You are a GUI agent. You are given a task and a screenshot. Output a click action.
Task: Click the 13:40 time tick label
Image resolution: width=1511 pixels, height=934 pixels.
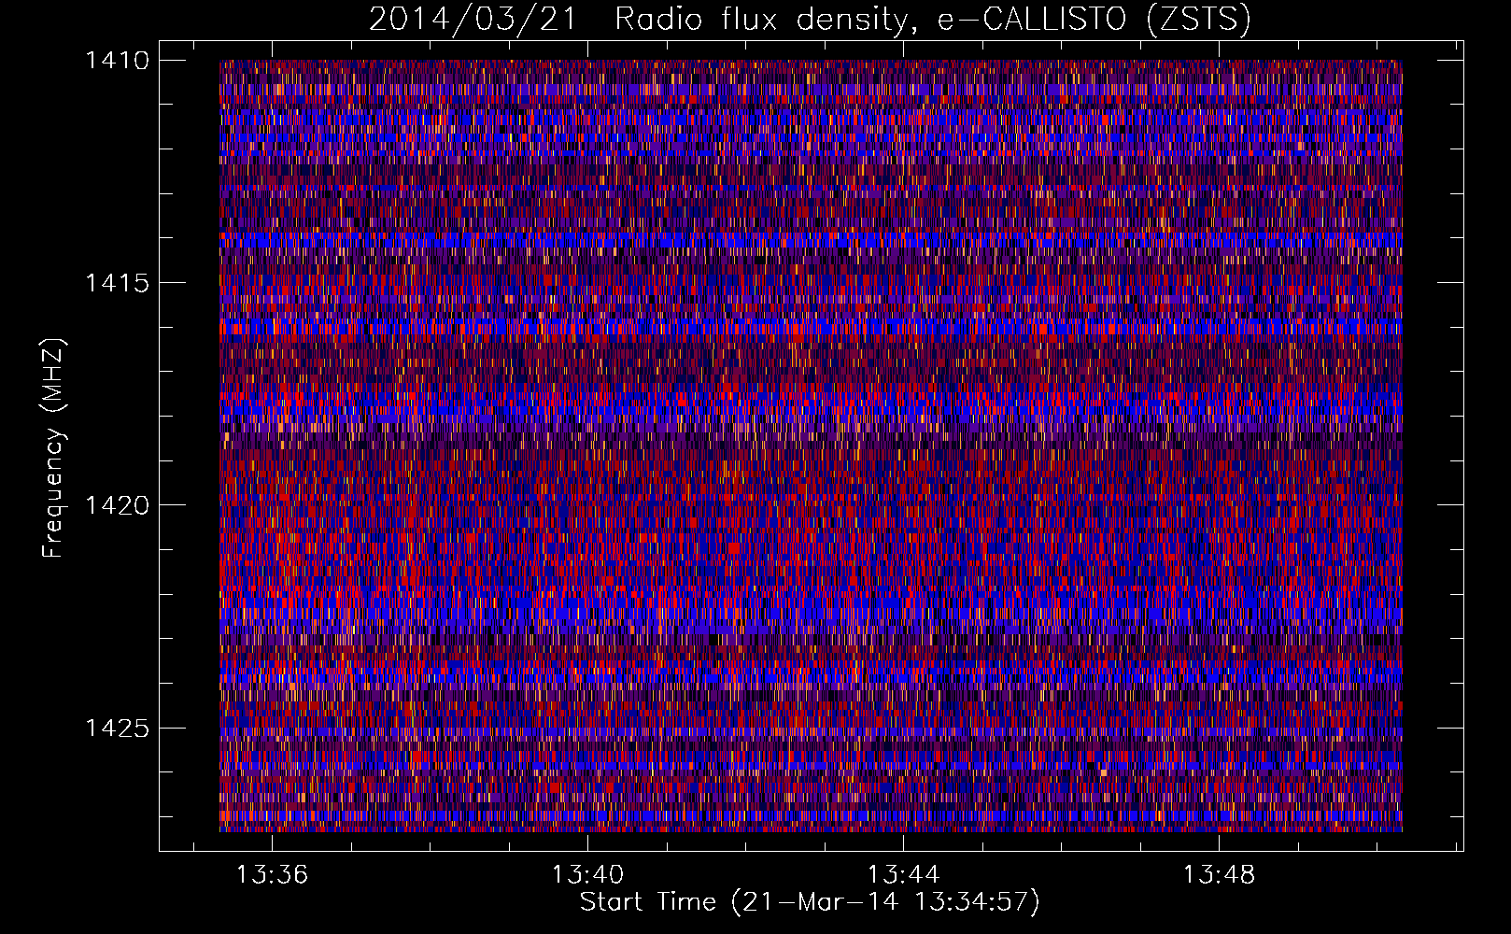pos(587,875)
